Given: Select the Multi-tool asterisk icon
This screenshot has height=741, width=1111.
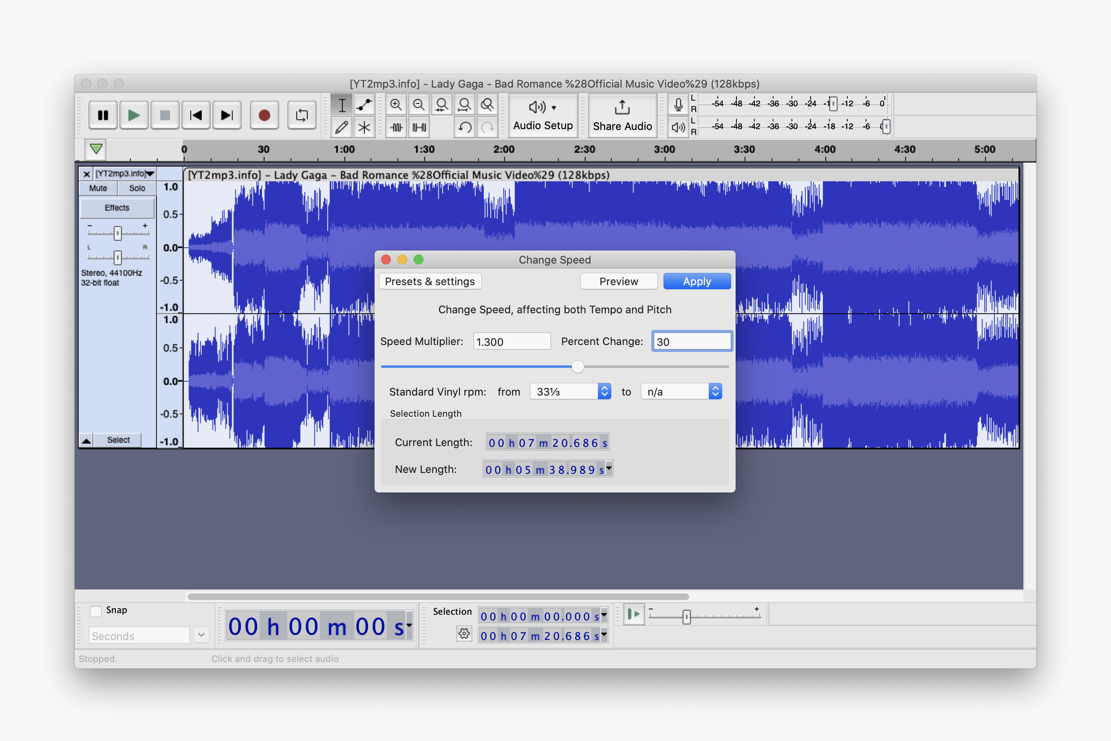Looking at the screenshot, I should tap(364, 127).
